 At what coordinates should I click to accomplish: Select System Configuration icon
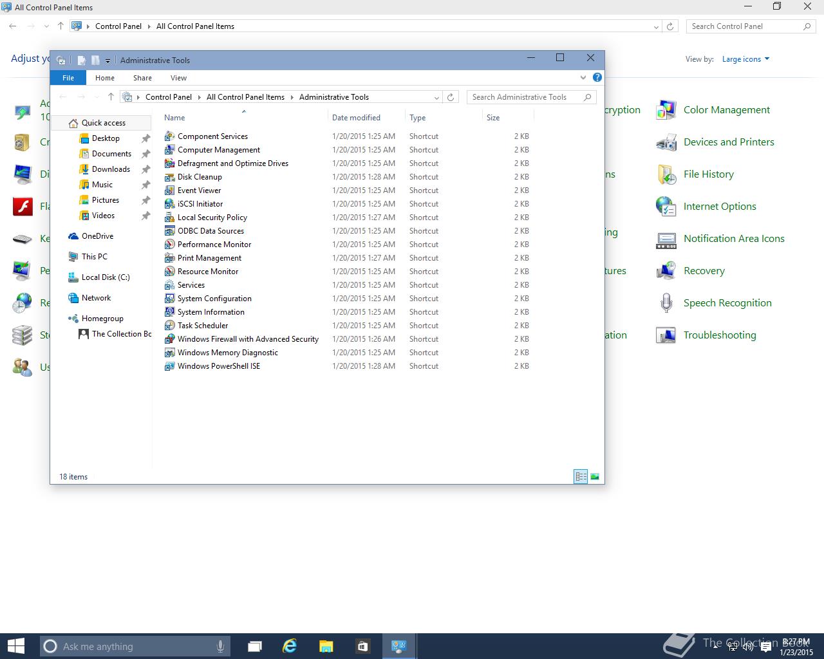170,299
